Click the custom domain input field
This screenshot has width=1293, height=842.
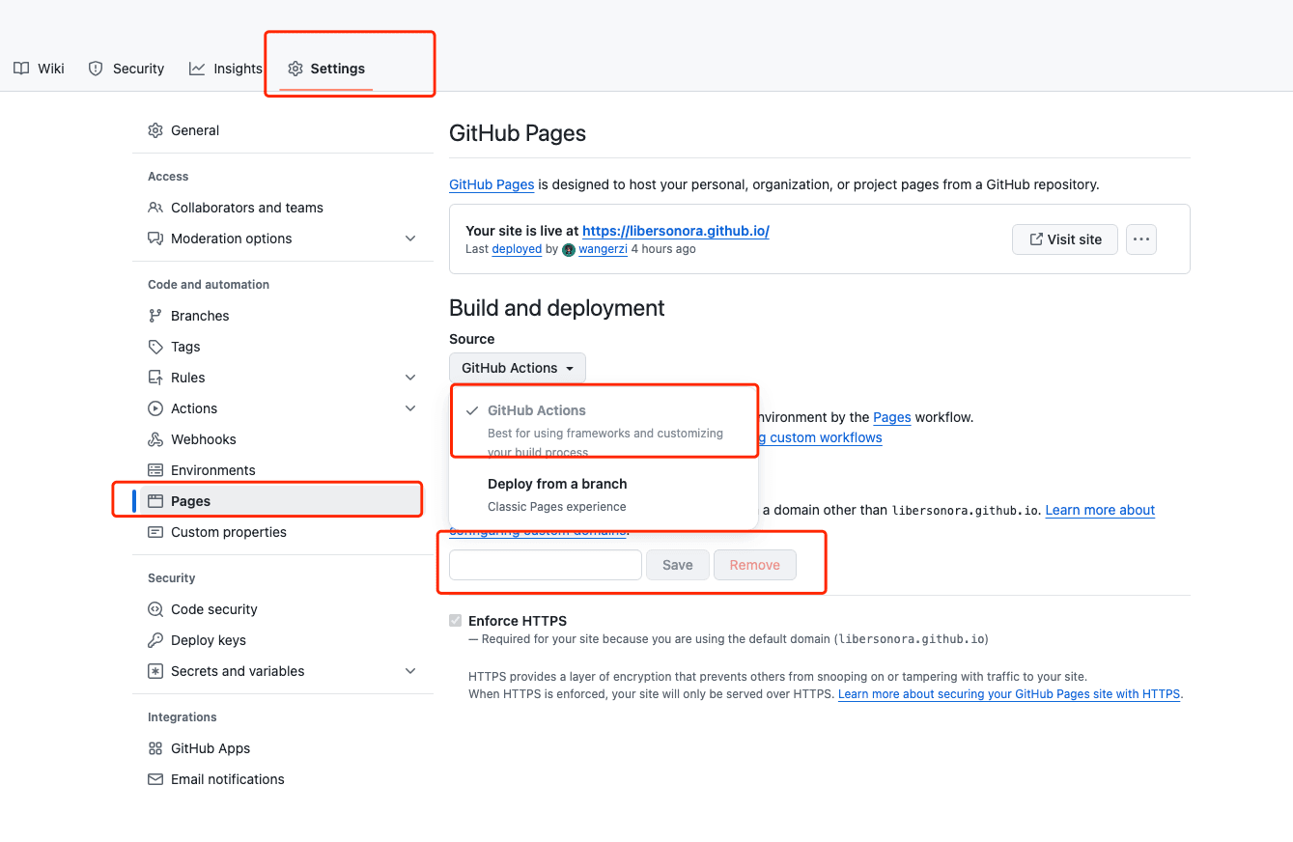click(x=546, y=565)
